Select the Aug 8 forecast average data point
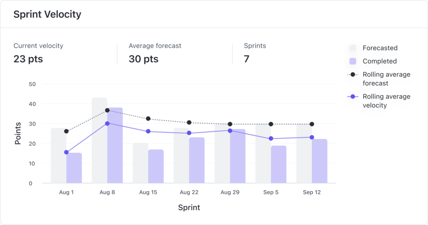Viewport: 428px width, 225px height. (x=107, y=110)
